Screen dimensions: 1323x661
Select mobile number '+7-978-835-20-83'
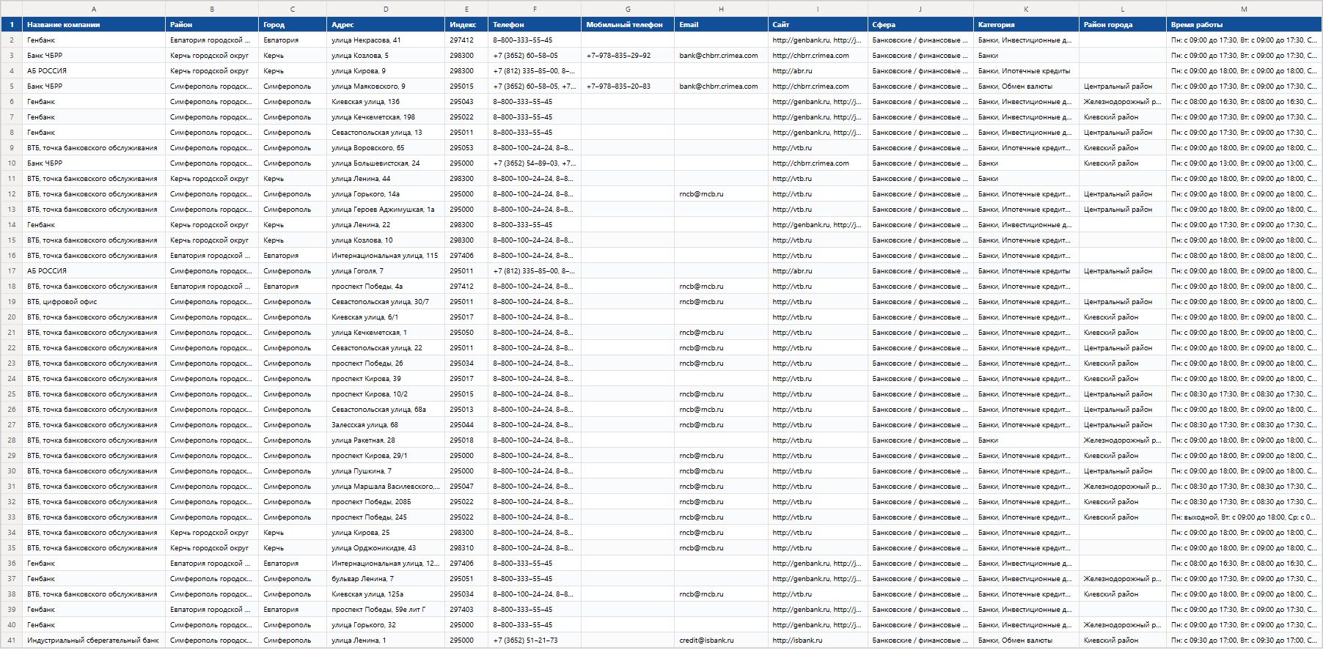[x=628, y=86]
